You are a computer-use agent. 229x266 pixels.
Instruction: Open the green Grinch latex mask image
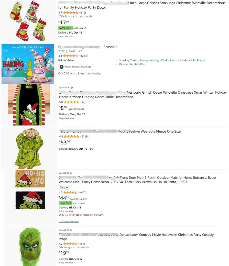pos(30,247)
